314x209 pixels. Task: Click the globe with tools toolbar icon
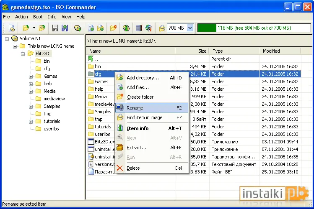click(x=149, y=28)
